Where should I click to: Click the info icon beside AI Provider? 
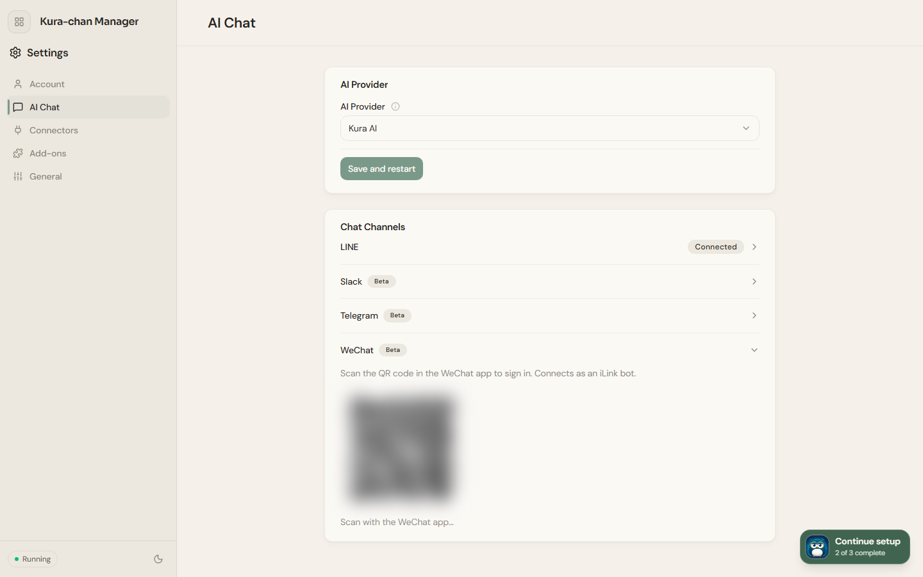coord(395,106)
